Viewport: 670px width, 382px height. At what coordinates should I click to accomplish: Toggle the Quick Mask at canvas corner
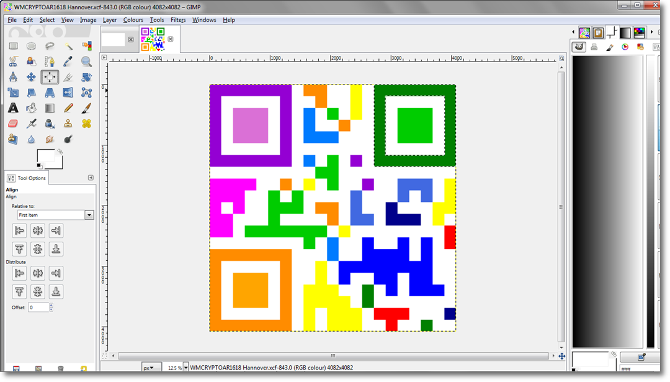point(104,356)
